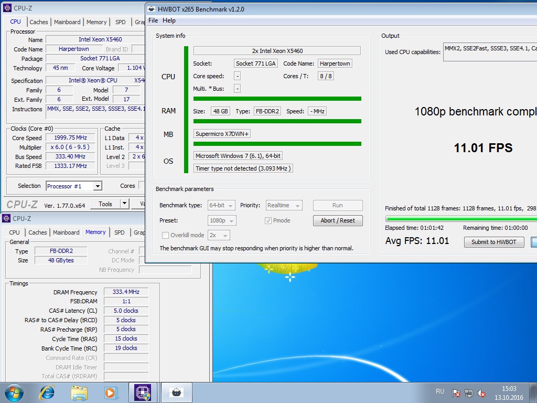Click the Memory Size 48 GBytes value
The image size is (537, 403).
pos(61,260)
